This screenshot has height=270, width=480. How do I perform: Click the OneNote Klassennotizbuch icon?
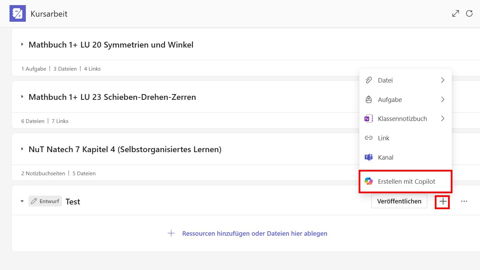click(x=368, y=119)
